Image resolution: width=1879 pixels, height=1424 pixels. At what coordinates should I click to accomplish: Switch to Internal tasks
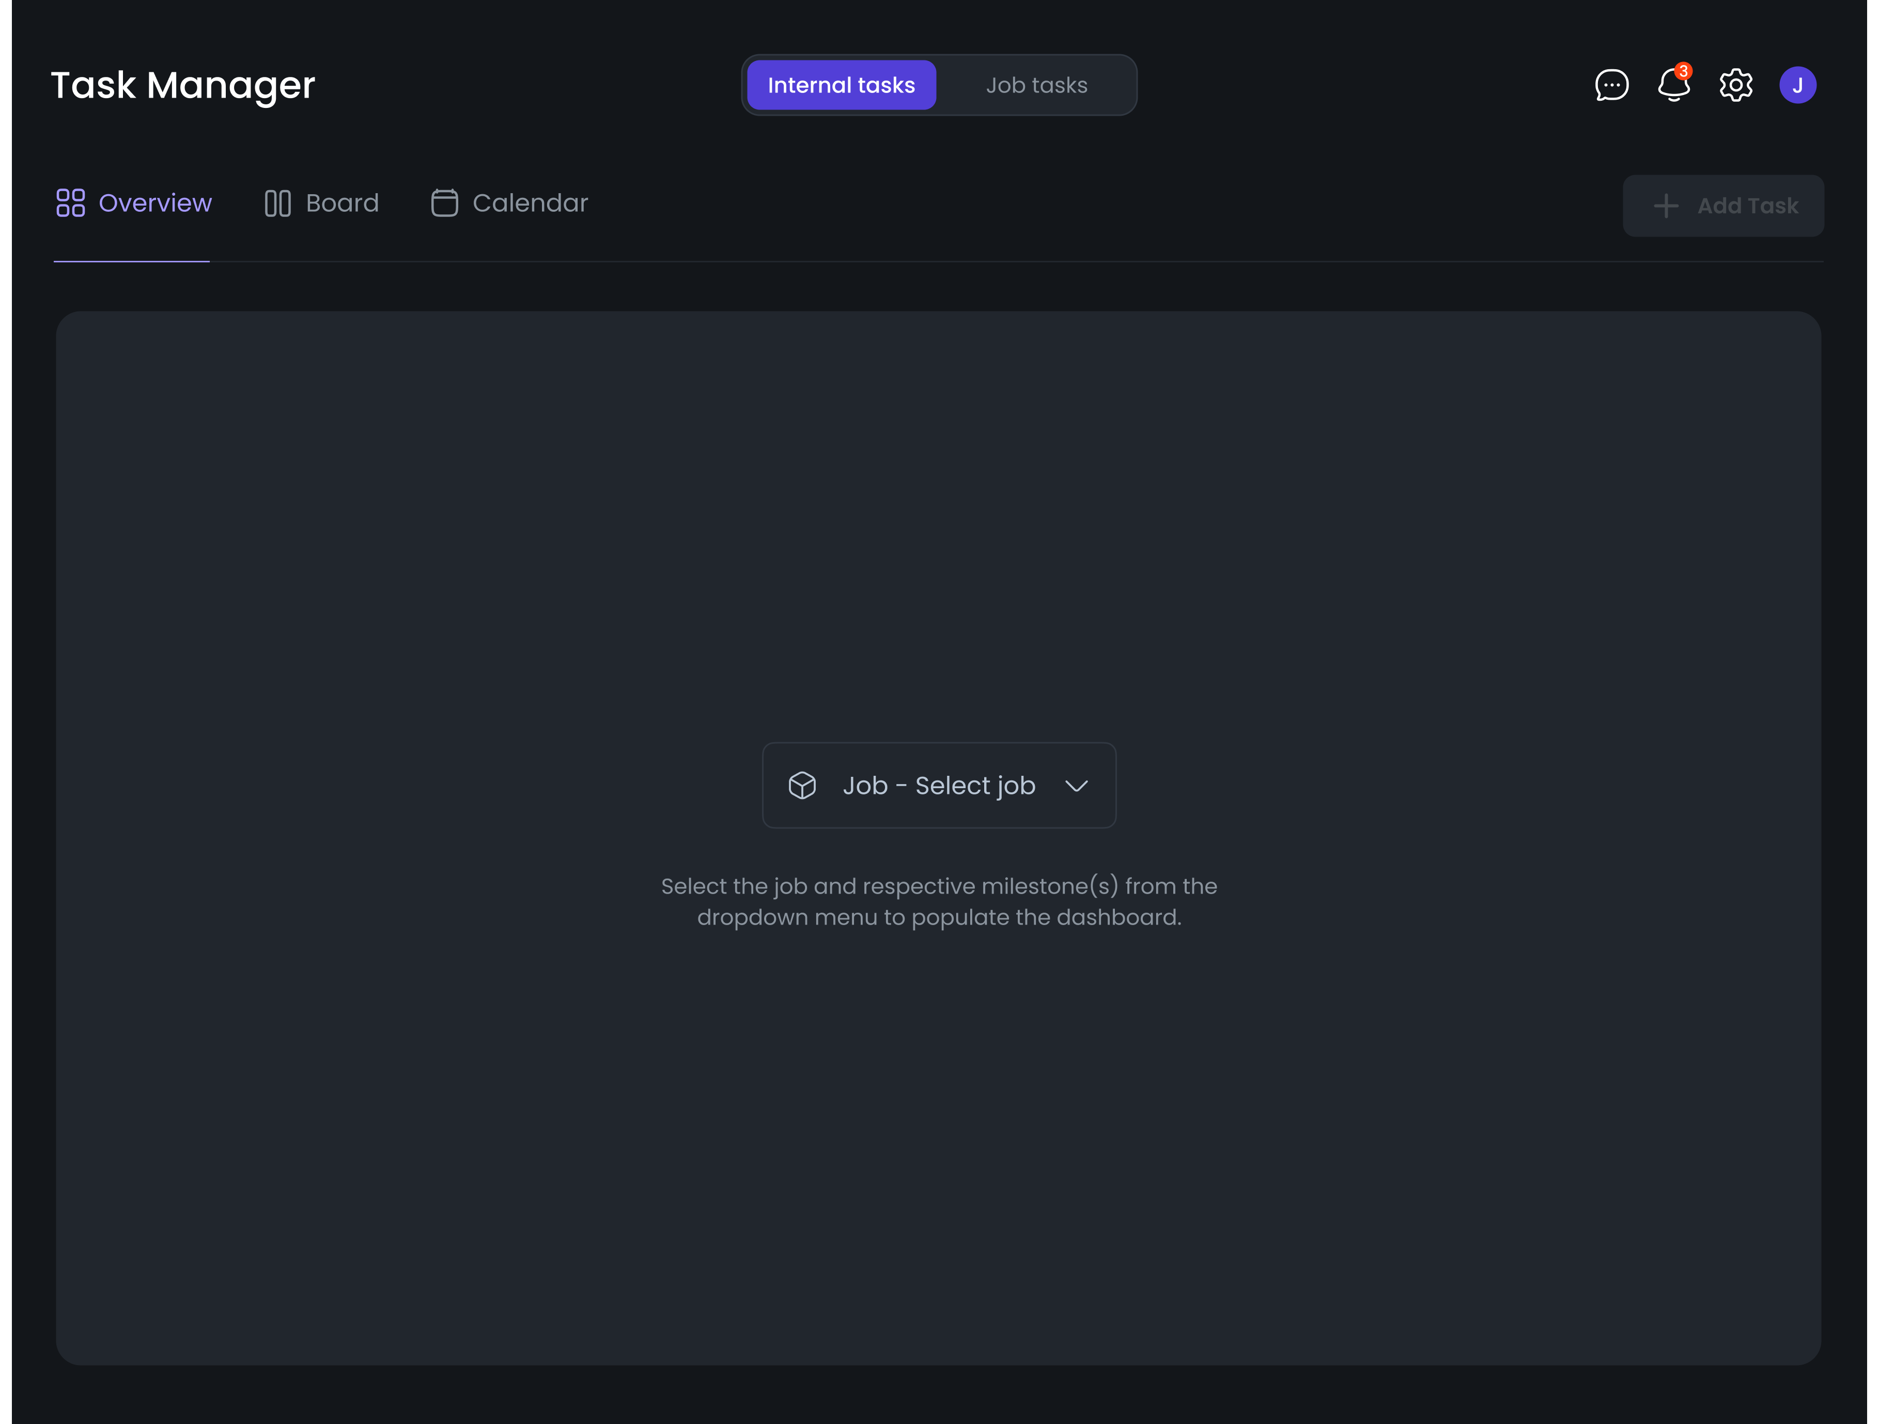(841, 85)
